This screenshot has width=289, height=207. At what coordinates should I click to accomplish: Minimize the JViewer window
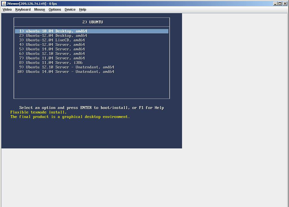pyautogui.click(x=275, y=4)
